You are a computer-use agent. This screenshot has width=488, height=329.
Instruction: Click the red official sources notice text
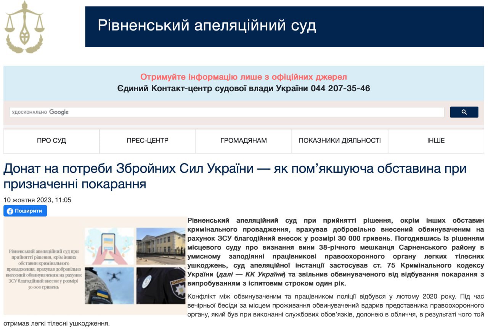coord(244,77)
